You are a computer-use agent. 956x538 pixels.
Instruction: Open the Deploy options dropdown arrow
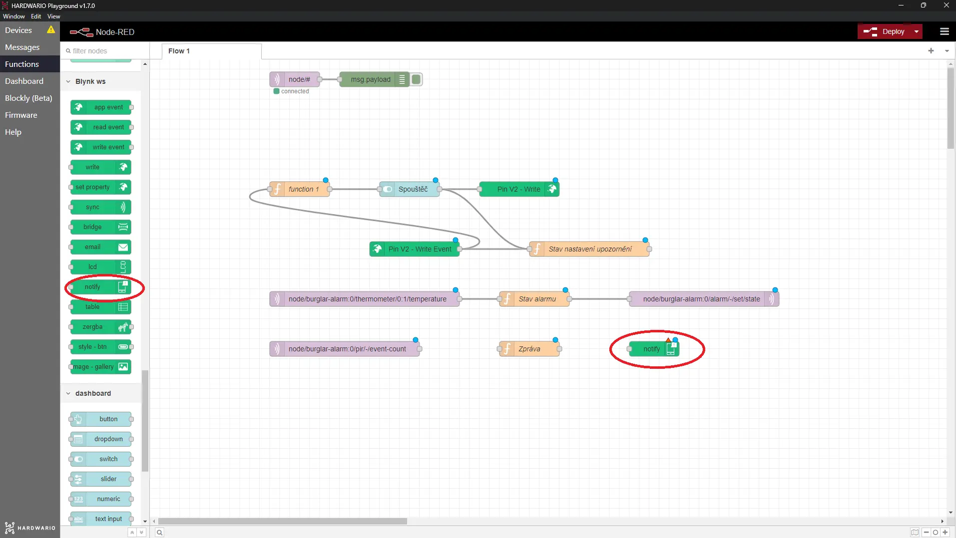[916, 31]
